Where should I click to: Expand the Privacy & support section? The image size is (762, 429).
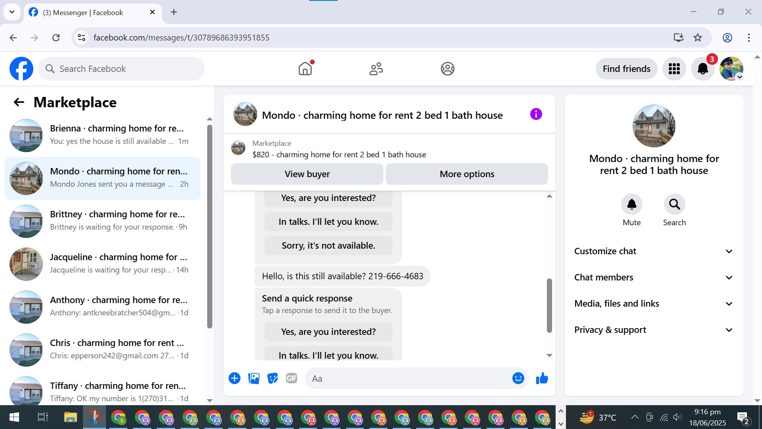coord(653,330)
